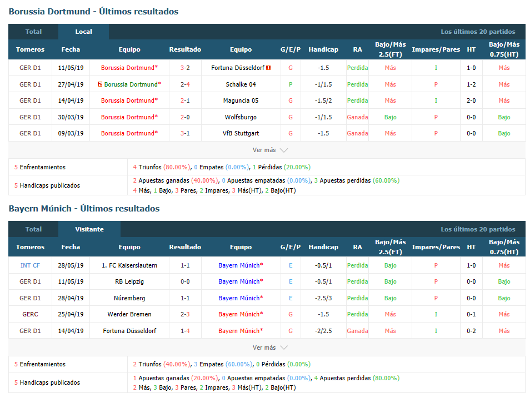
Task: Open Fortuna Düsseldorf team link in Dortmund table
Action: pyautogui.click(x=238, y=68)
